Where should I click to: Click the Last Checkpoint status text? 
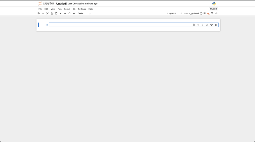tap(83, 3)
